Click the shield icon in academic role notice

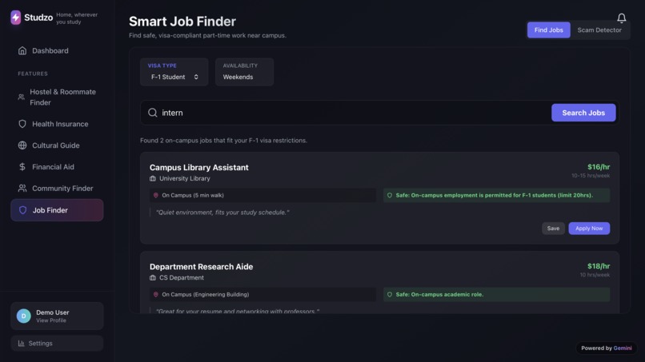(390, 294)
